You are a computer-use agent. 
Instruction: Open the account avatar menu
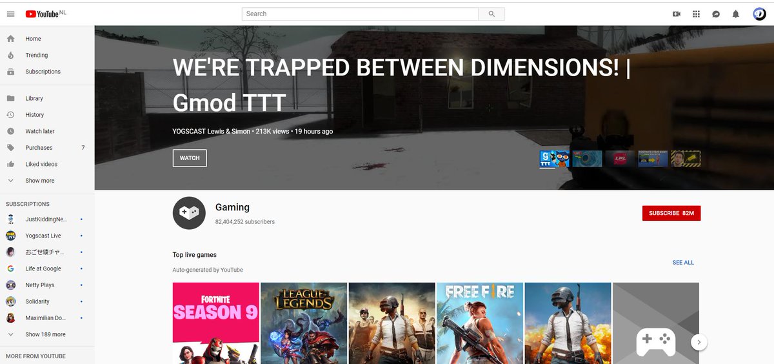(759, 14)
